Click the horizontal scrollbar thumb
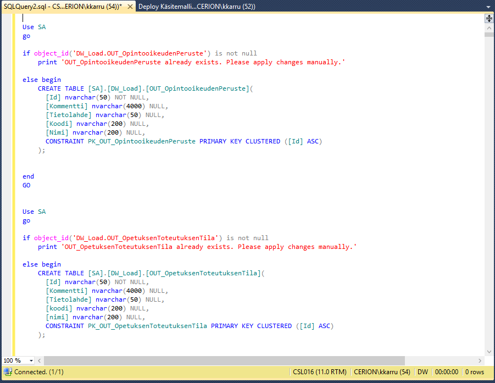495x383 pixels. 224,360
